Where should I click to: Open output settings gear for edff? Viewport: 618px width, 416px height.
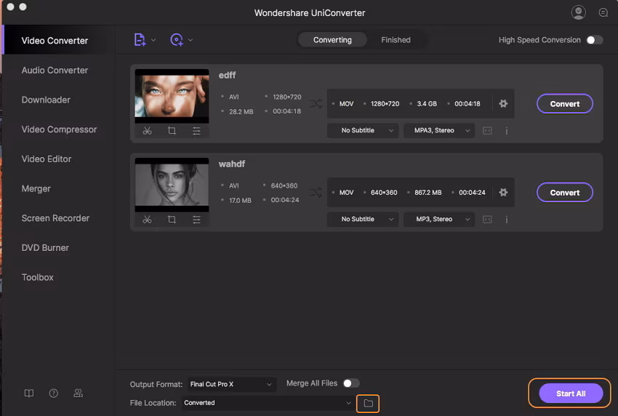(x=503, y=104)
